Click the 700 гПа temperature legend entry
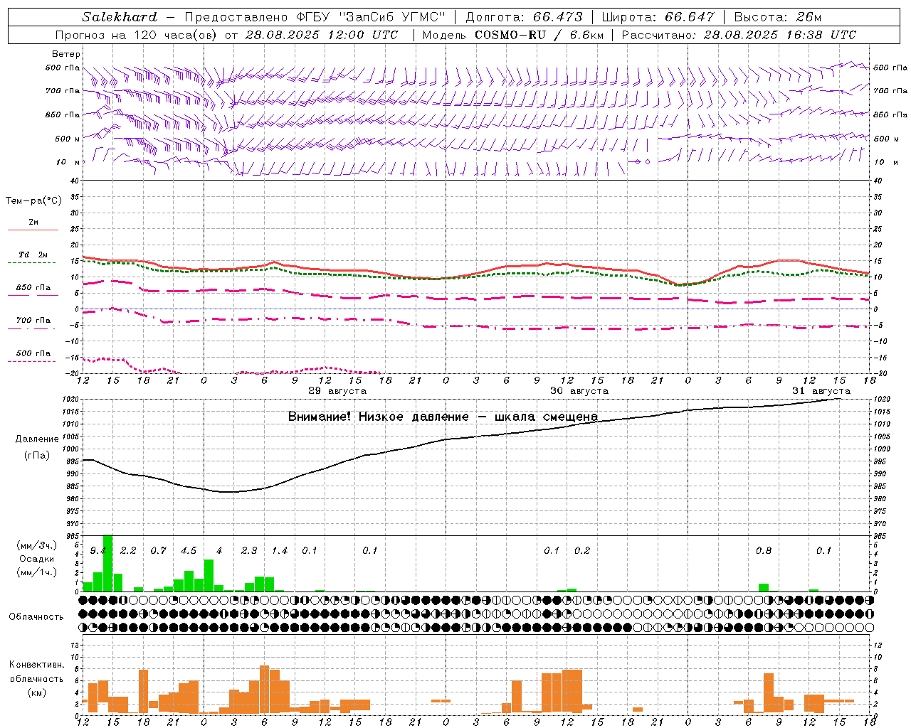 click(33, 320)
